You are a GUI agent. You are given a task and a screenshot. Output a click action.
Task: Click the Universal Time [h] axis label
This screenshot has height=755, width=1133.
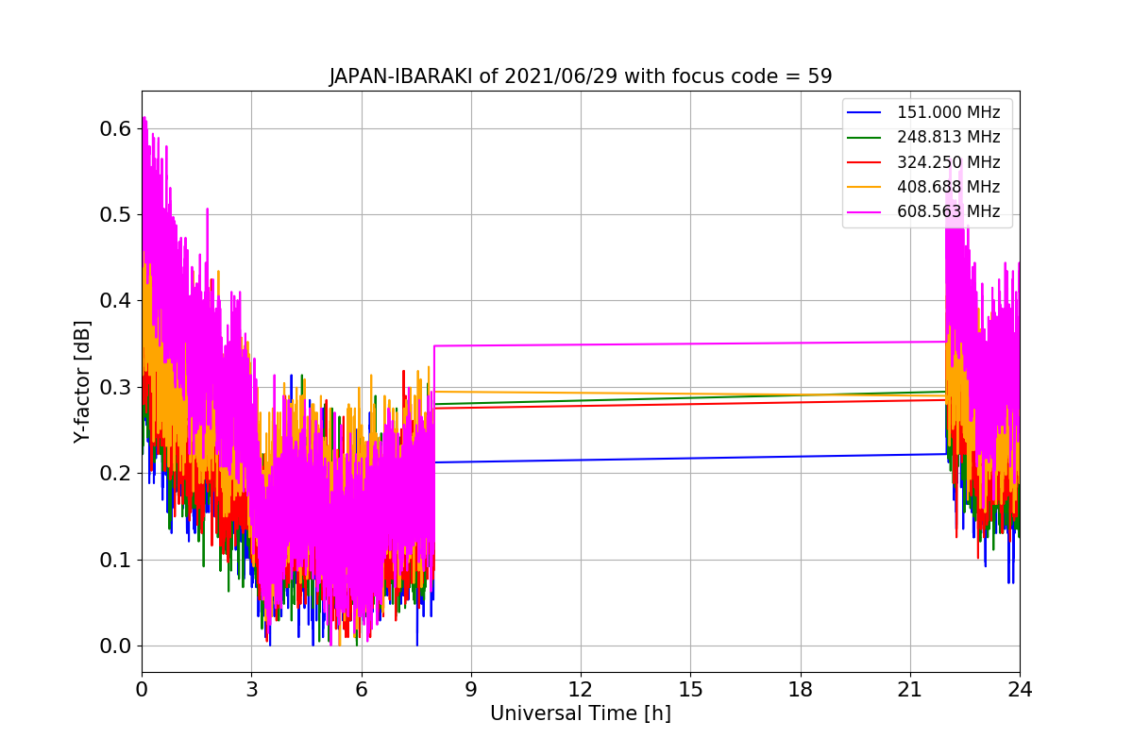tap(581, 713)
